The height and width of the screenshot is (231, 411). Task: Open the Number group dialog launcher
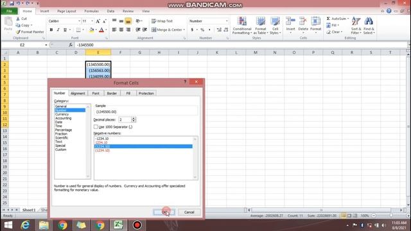(x=227, y=38)
